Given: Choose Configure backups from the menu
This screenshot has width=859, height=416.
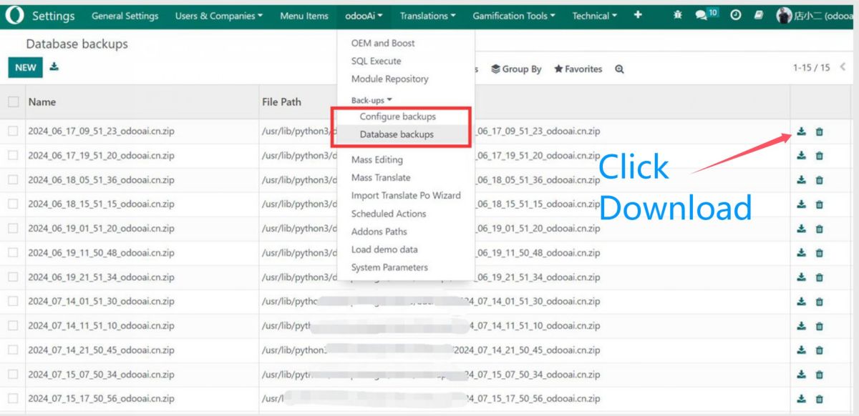Looking at the screenshot, I should click(397, 117).
